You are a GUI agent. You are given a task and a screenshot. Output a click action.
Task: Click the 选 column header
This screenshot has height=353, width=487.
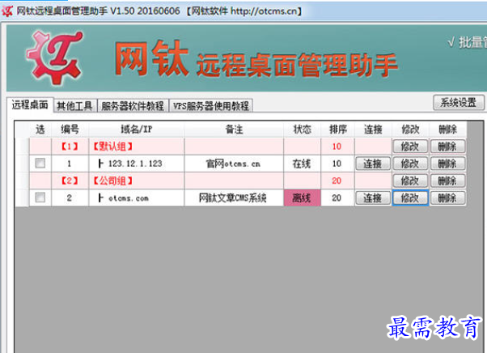pyautogui.click(x=40, y=130)
